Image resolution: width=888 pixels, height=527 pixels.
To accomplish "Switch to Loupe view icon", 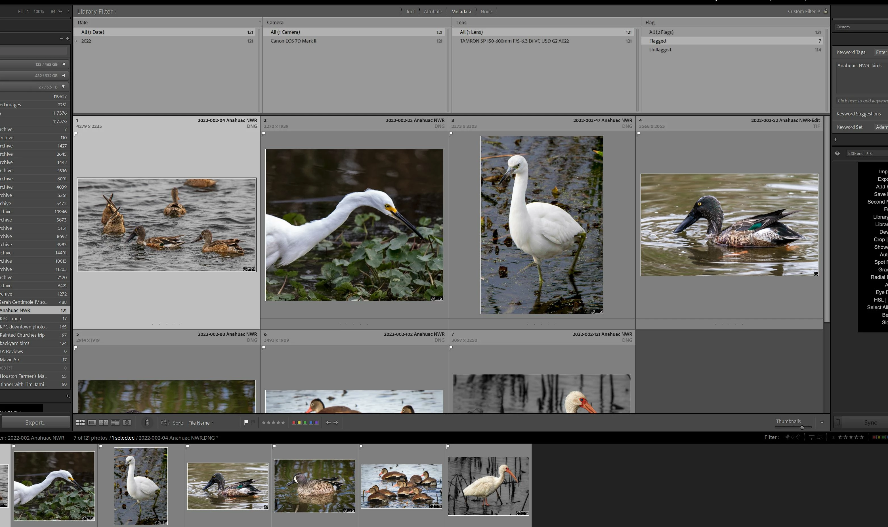I will point(92,423).
